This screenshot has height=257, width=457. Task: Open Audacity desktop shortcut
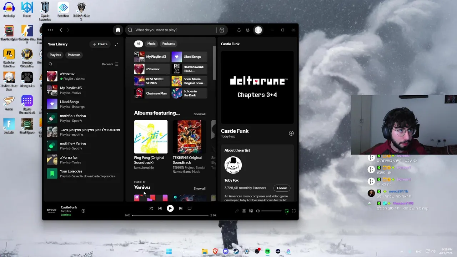click(x=9, y=10)
